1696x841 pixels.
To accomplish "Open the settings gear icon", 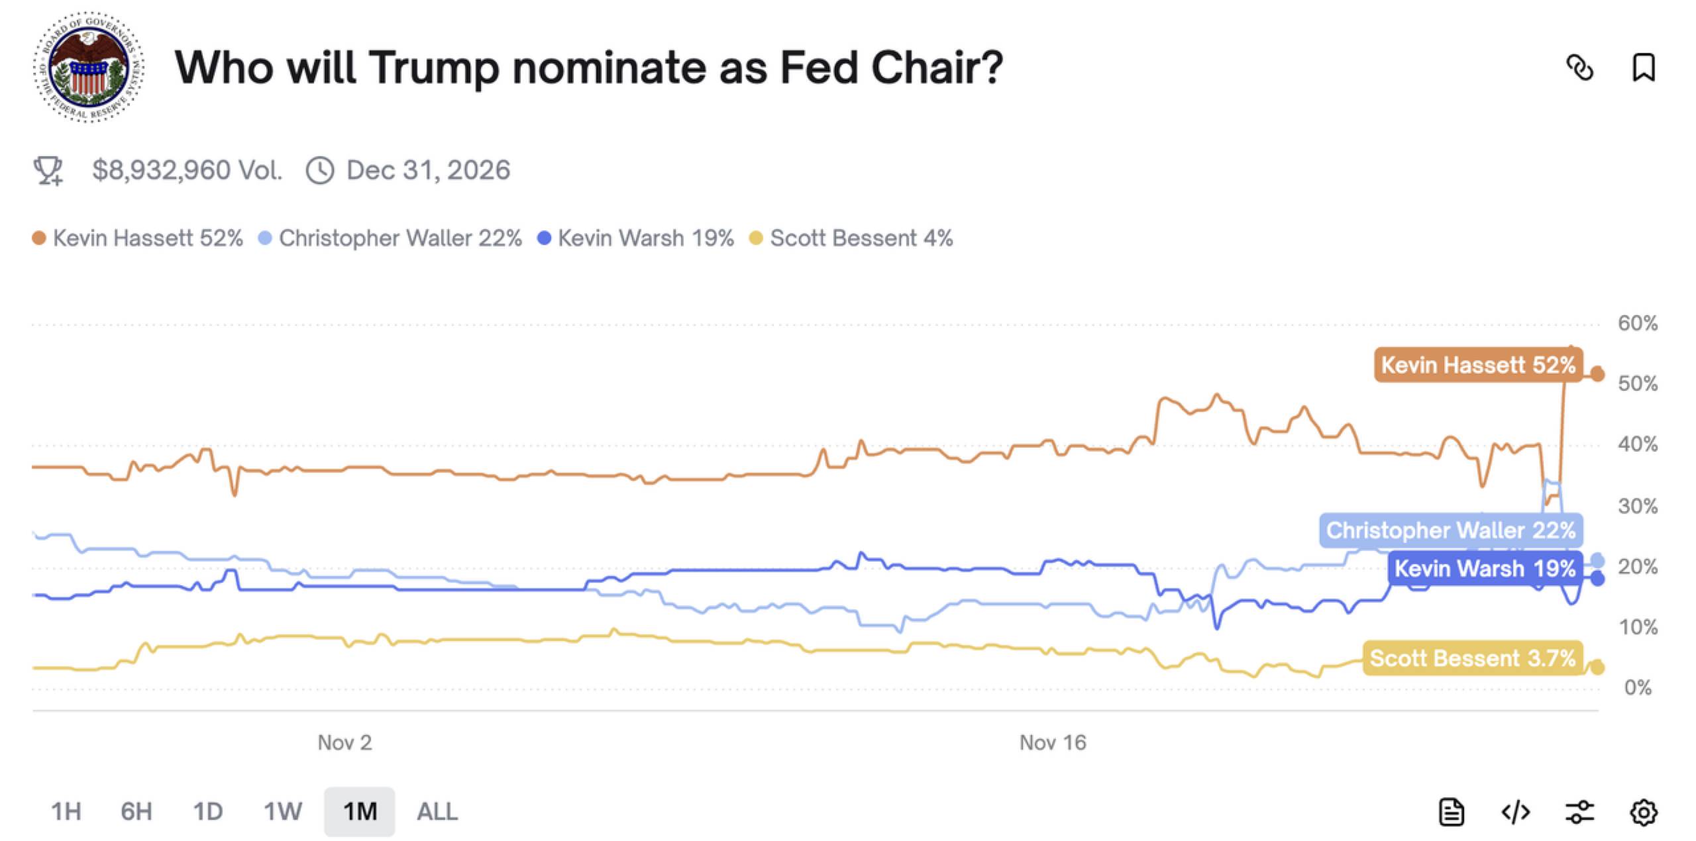I will pos(1646,811).
